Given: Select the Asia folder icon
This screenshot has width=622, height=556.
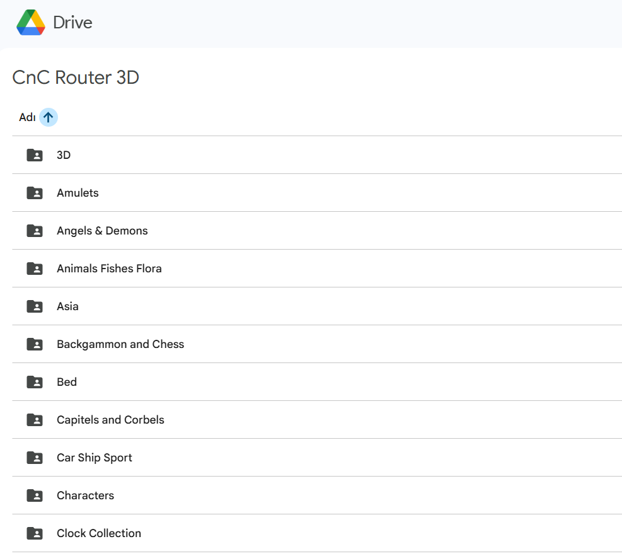Looking at the screenshot, I should click(x=35, y=306).
